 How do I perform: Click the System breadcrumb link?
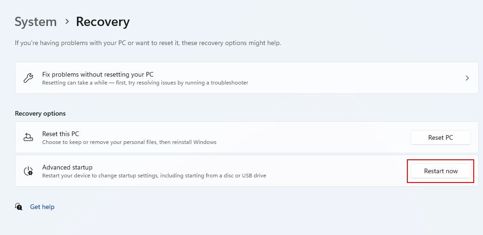(36, 22)
